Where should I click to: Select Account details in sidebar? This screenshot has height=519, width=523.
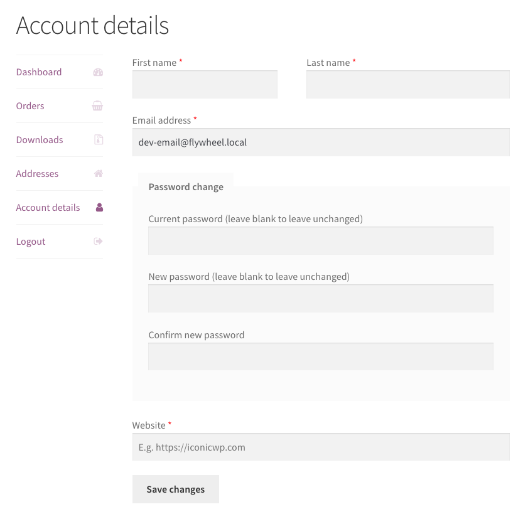48,208
